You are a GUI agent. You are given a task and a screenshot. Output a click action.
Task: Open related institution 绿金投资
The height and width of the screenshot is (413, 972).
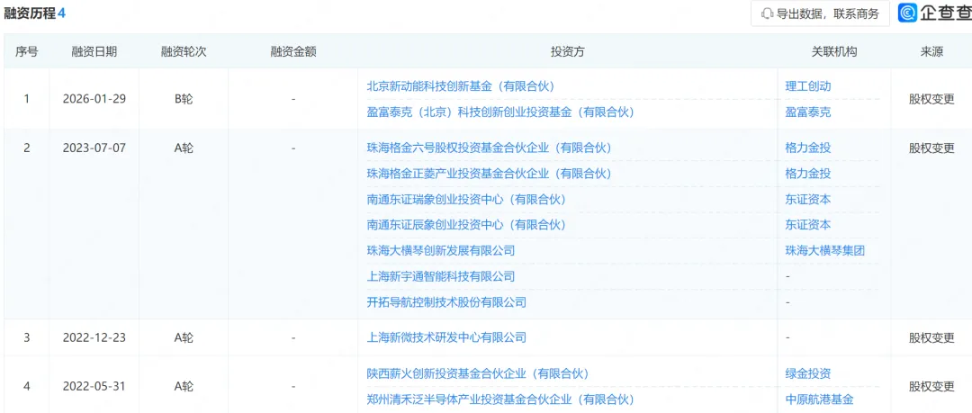coord(807,373)
